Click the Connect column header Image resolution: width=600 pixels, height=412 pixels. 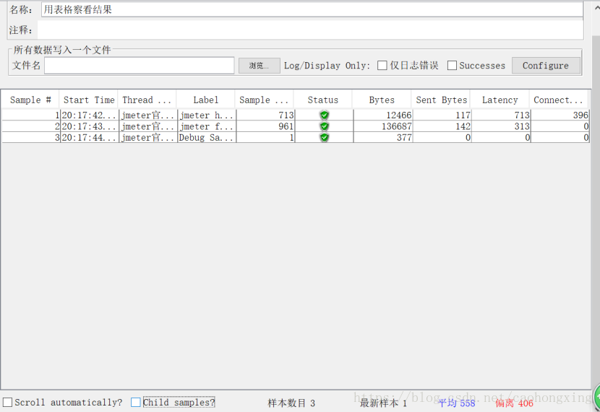pyautogui.click(x=559, y=100)
